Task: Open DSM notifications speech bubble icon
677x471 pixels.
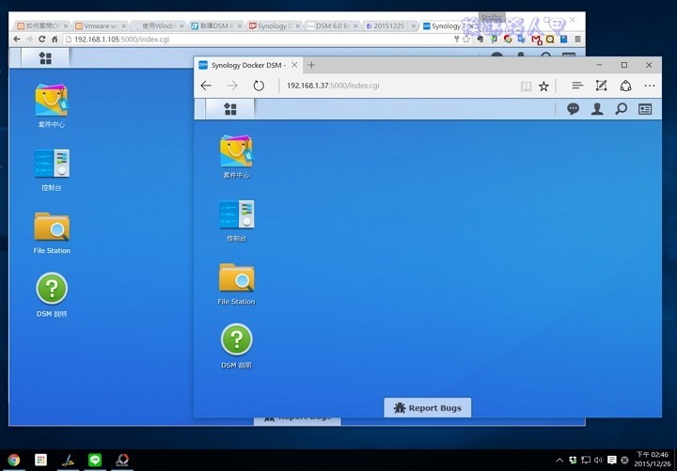Action: (x=573, y=109)
